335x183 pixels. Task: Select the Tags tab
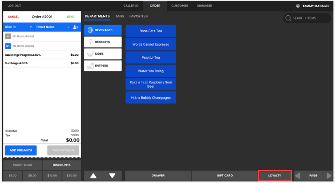click(120, 17)
